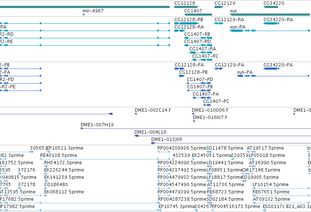The height and width of the screenshot is (212, 311).
Task: Select EST RP004224090.5prime
Action: coord(164,166)
